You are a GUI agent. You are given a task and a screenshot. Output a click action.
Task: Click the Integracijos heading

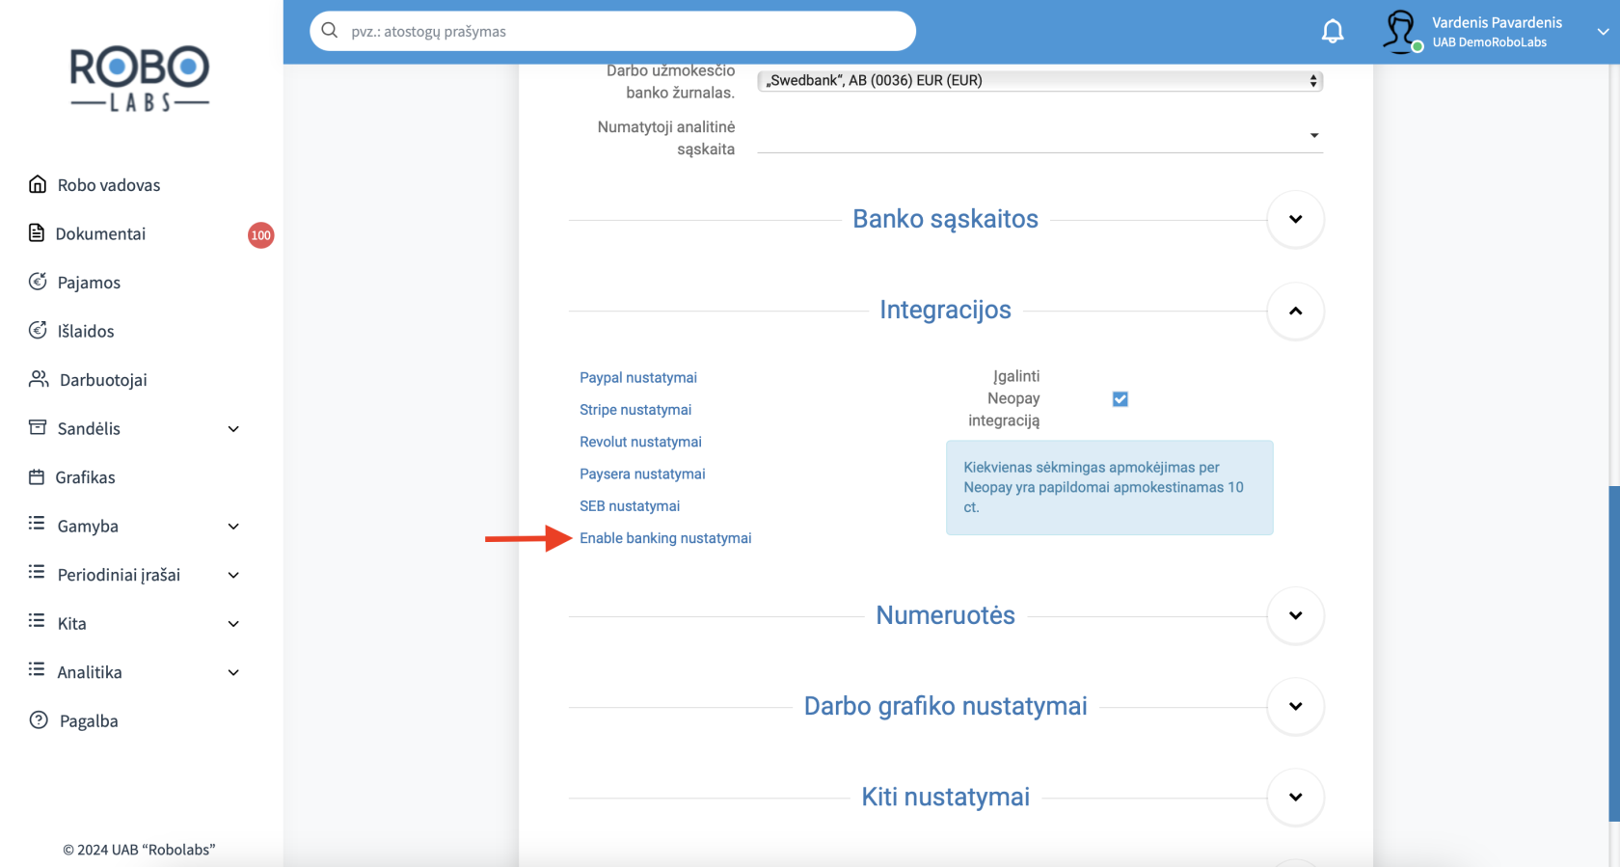[945, 310]
